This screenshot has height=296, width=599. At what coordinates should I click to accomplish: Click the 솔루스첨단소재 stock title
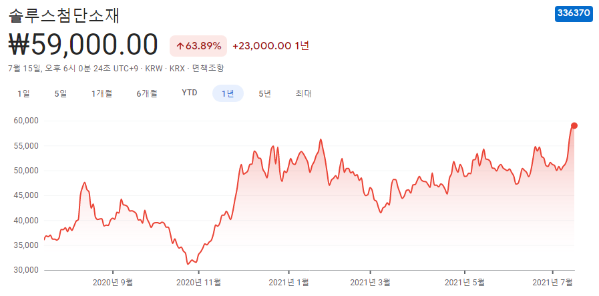pos(65,15)
